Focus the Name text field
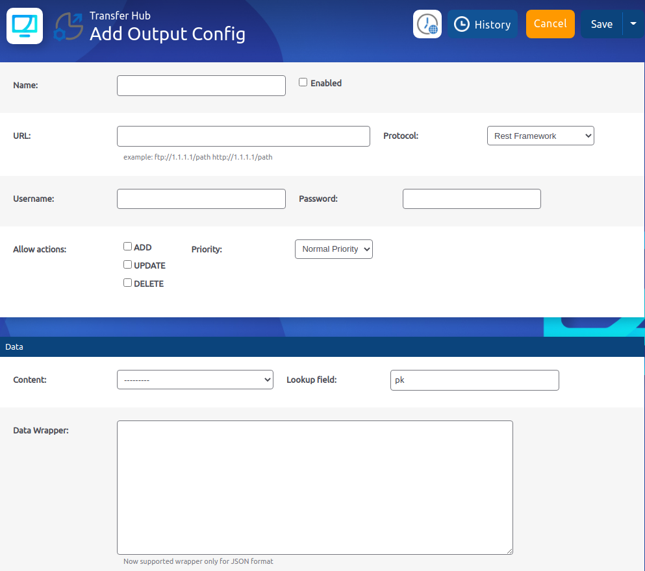Screen dimensions: 645x571 point(201,86)
